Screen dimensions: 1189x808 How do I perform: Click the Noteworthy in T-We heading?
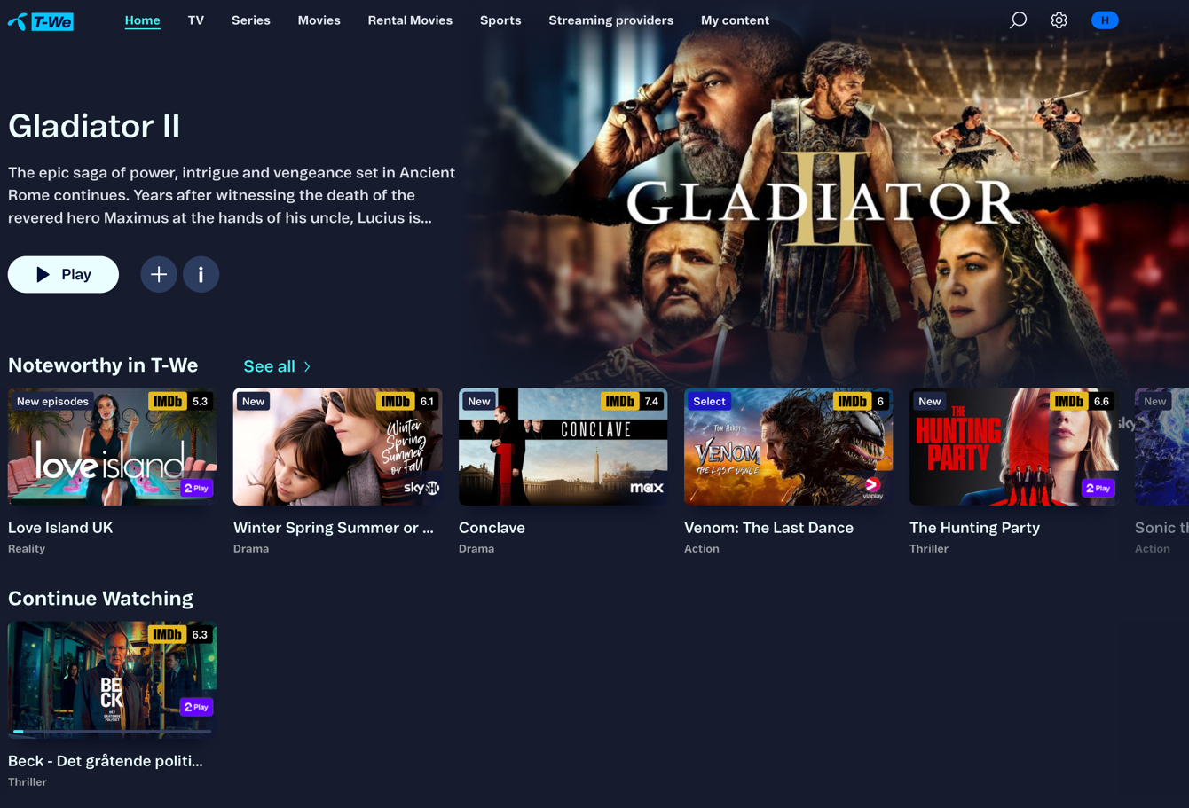click(x=103, y=365)
